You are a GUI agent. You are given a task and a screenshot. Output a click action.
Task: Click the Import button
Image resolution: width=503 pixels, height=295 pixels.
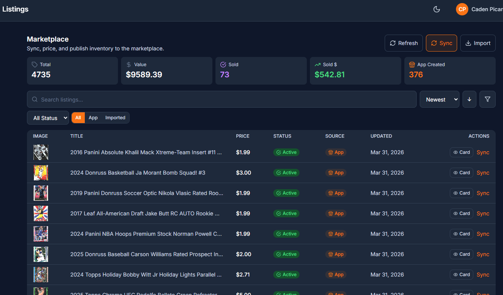[x=478, y=43]
